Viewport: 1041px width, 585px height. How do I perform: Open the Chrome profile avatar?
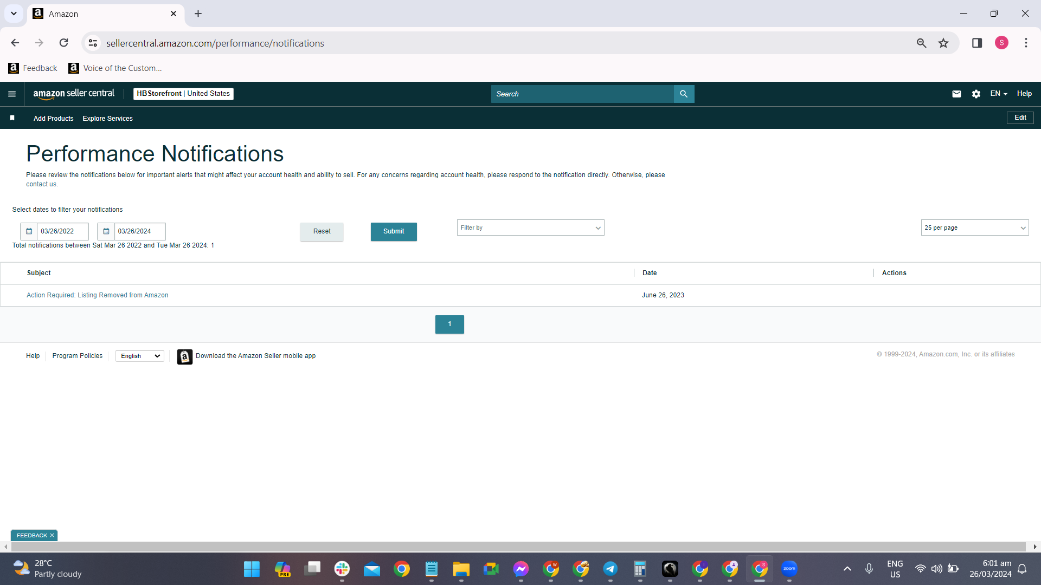tap(1001, 43)
